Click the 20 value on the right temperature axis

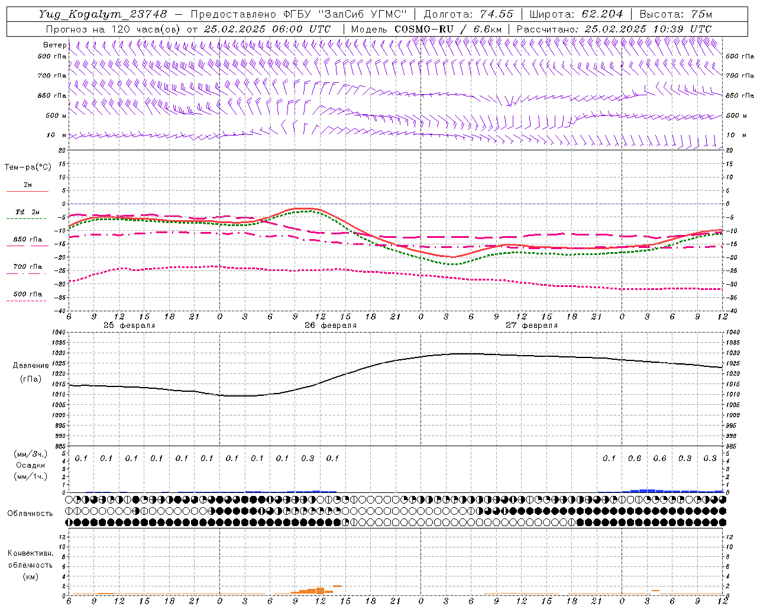click(730, 150)
